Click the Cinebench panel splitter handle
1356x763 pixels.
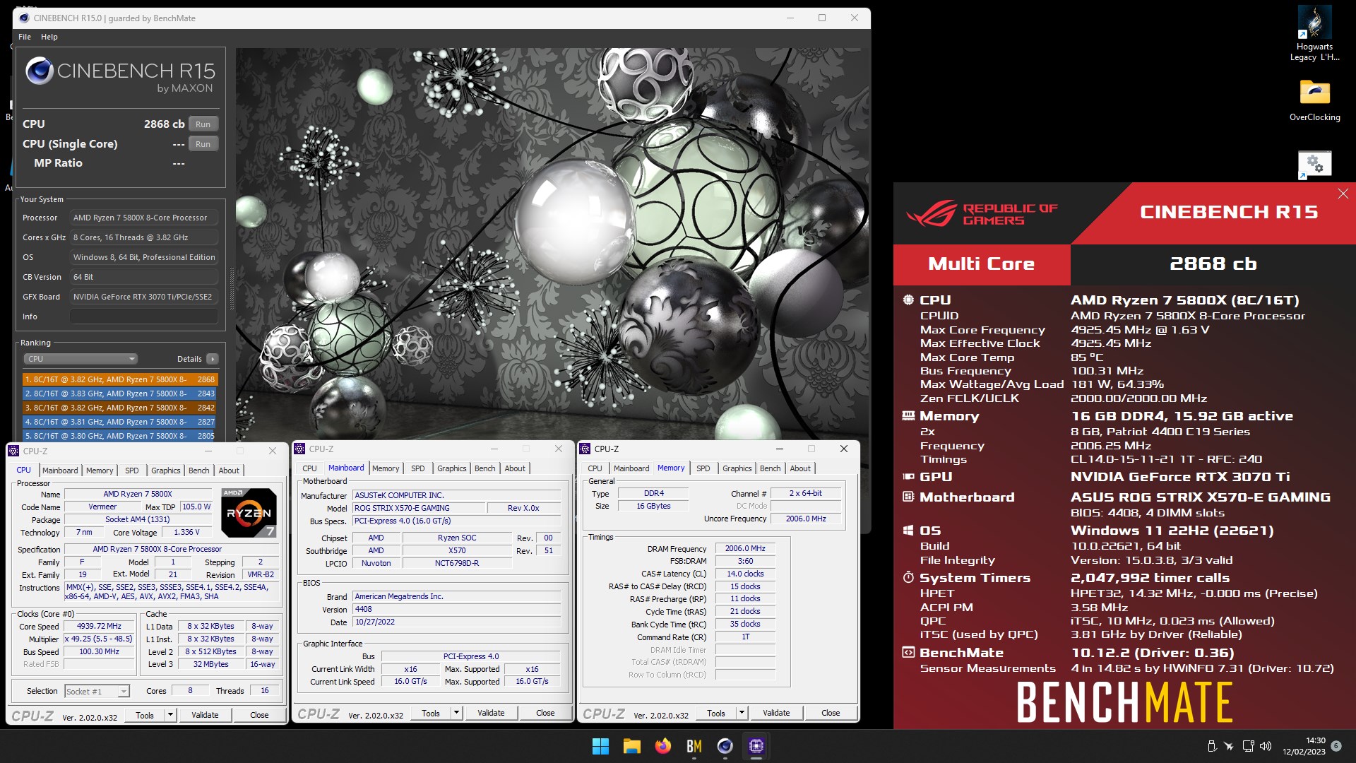coord(231,288)
